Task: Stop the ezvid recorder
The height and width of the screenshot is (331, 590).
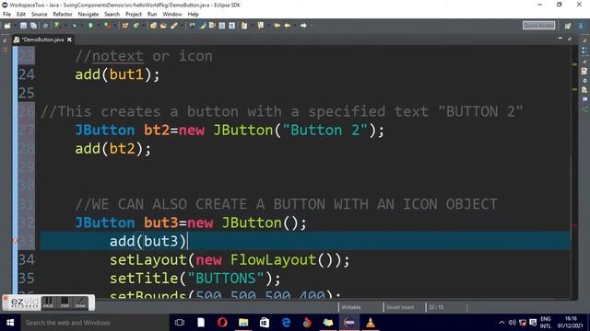Action: click(x=65, y=302)
